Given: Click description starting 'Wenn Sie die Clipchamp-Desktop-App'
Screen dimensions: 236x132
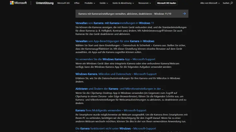Looking at the screenshot, I should (x=131, y=98).
